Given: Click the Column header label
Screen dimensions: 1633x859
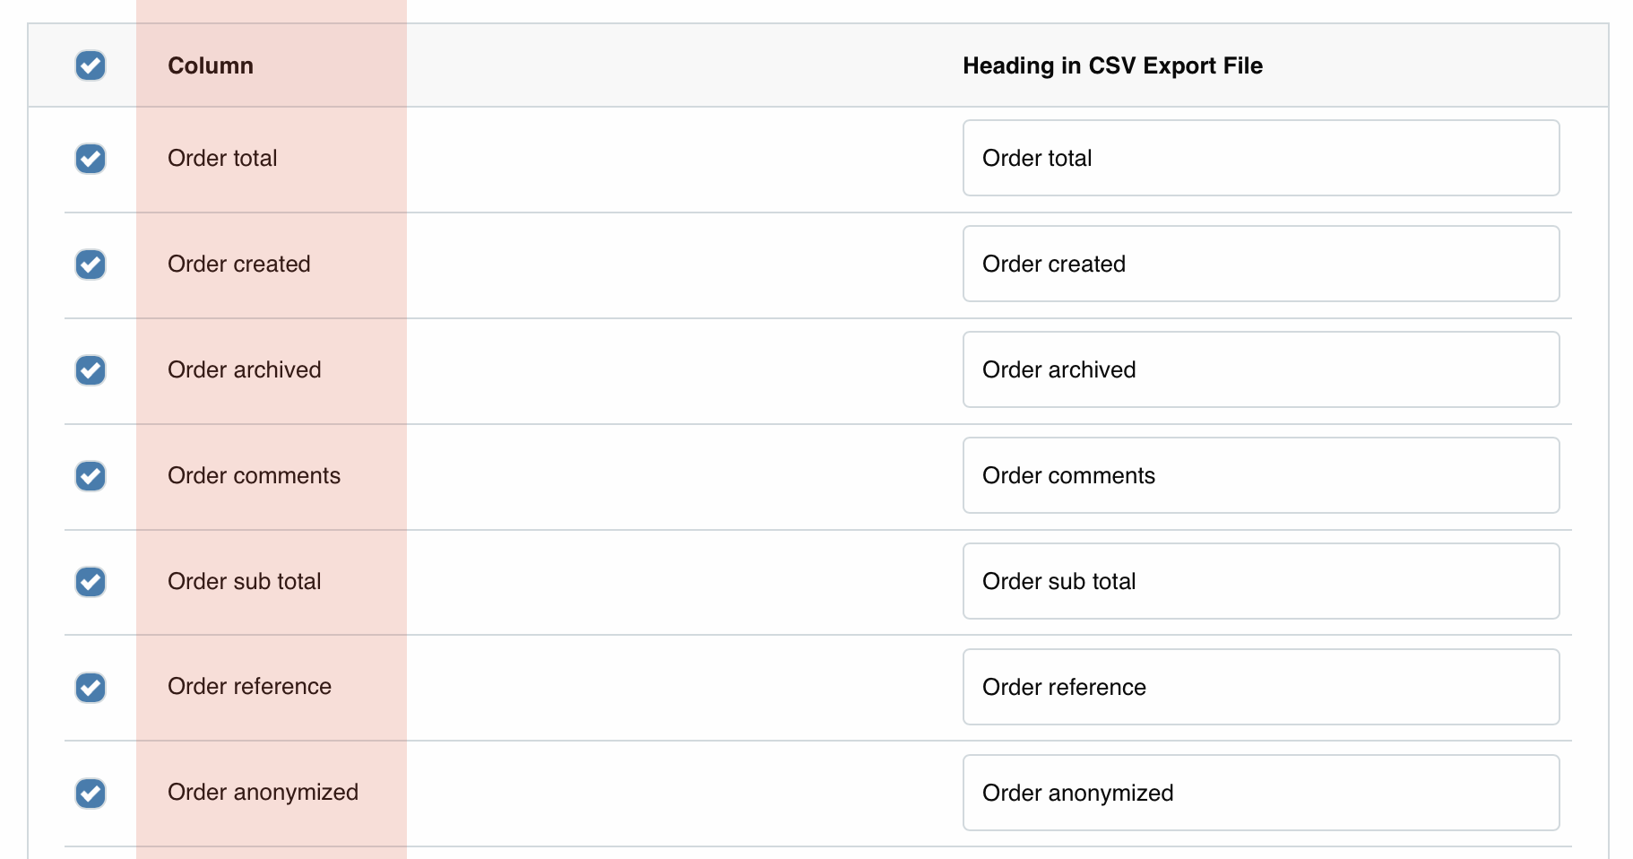Looking at the screenshot, I should pyautogui.click(x=211, y=65).
